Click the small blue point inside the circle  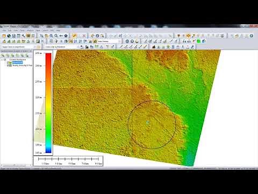point(148,122)
